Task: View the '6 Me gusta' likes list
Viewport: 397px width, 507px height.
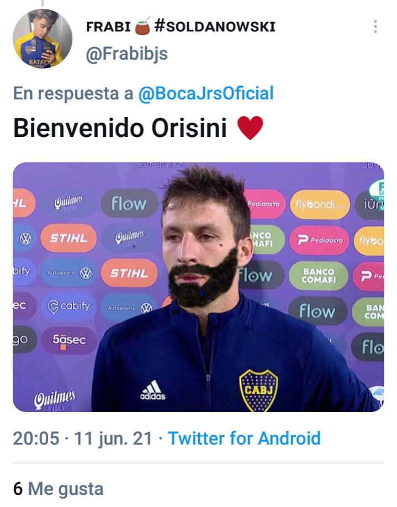Action: tap(58, 488)
